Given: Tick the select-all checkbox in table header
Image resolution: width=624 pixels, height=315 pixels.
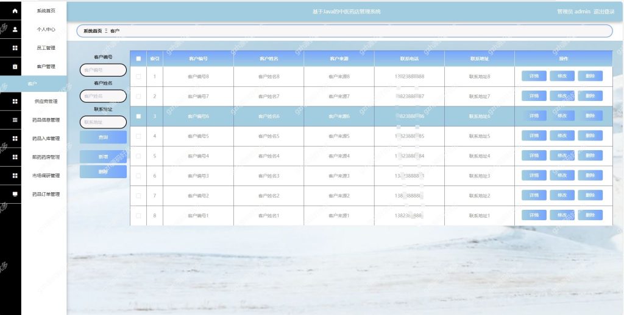Looking at the screenshot, I should coord(138,59).
